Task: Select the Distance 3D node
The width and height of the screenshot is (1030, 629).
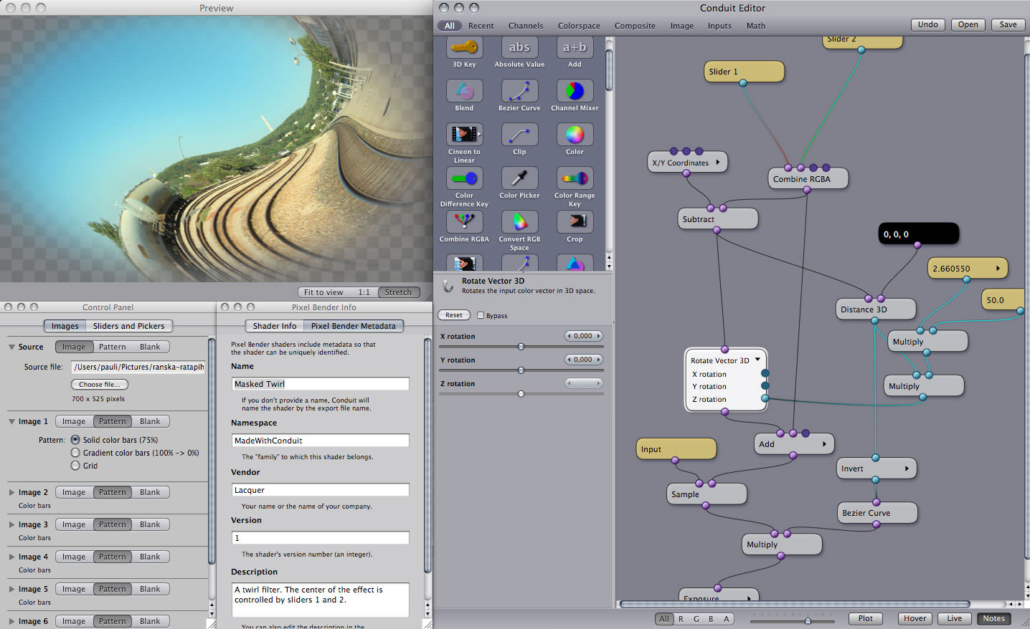Action: point(876,309)
